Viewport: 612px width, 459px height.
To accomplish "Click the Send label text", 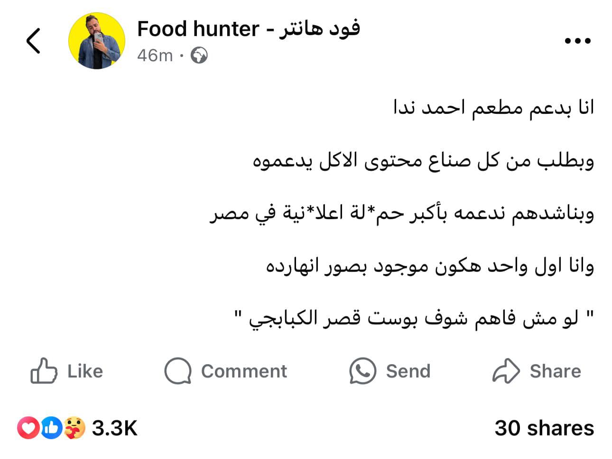I will [x=408, y=371].
